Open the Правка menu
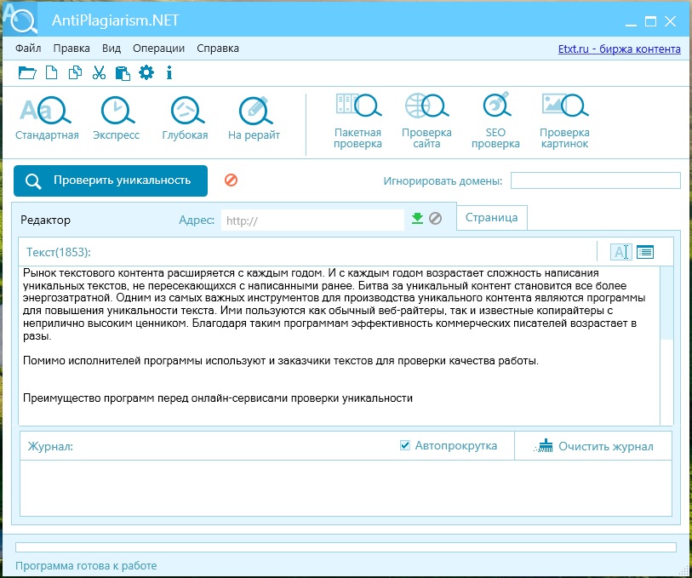Viewport: 692px width, 578px height. coord(71,48)
